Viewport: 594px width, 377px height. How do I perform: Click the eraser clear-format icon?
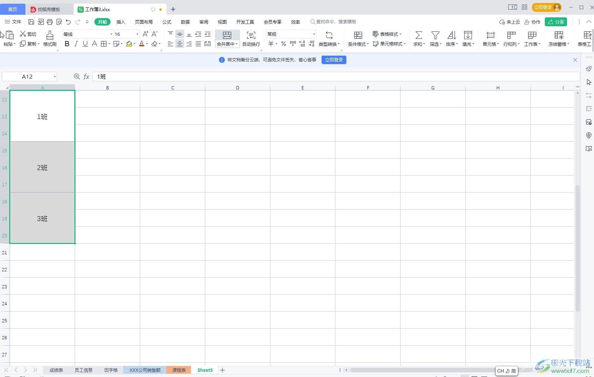pos(154,44)
